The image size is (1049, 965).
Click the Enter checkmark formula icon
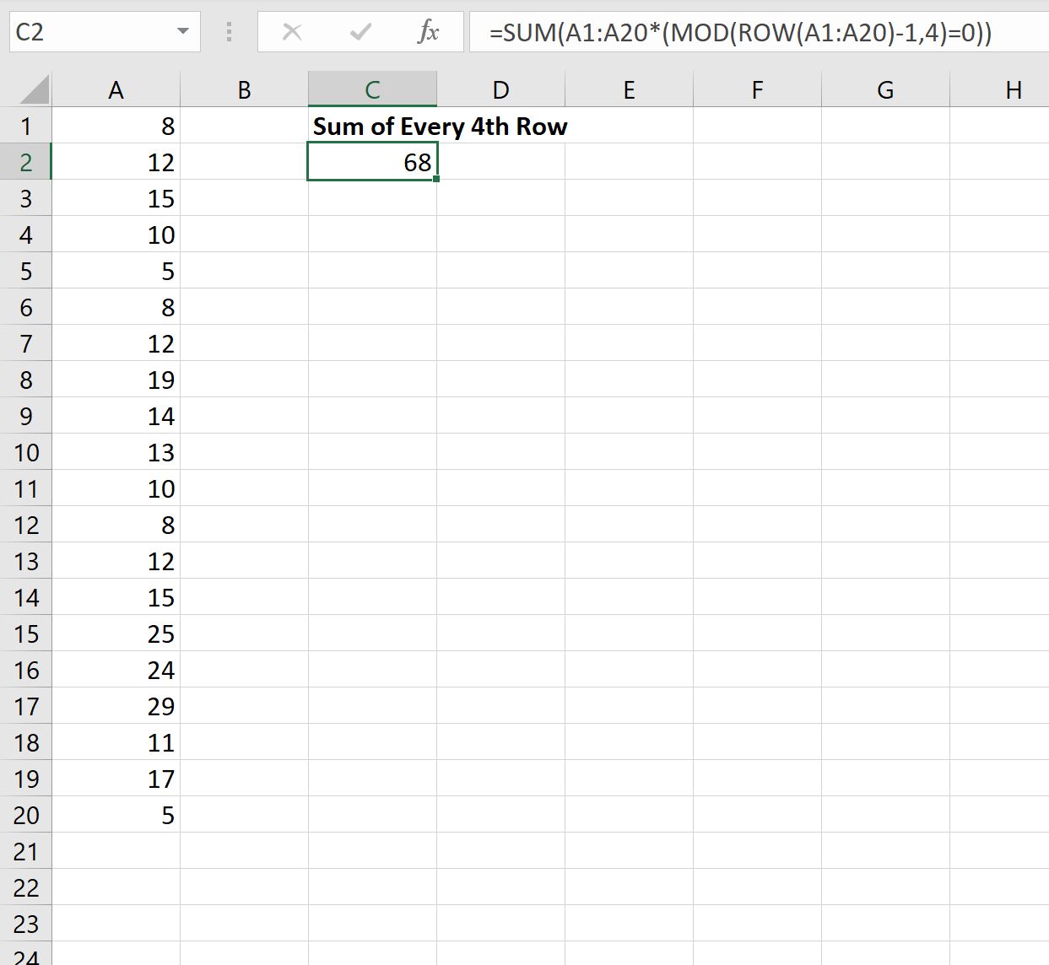(360, 32)
